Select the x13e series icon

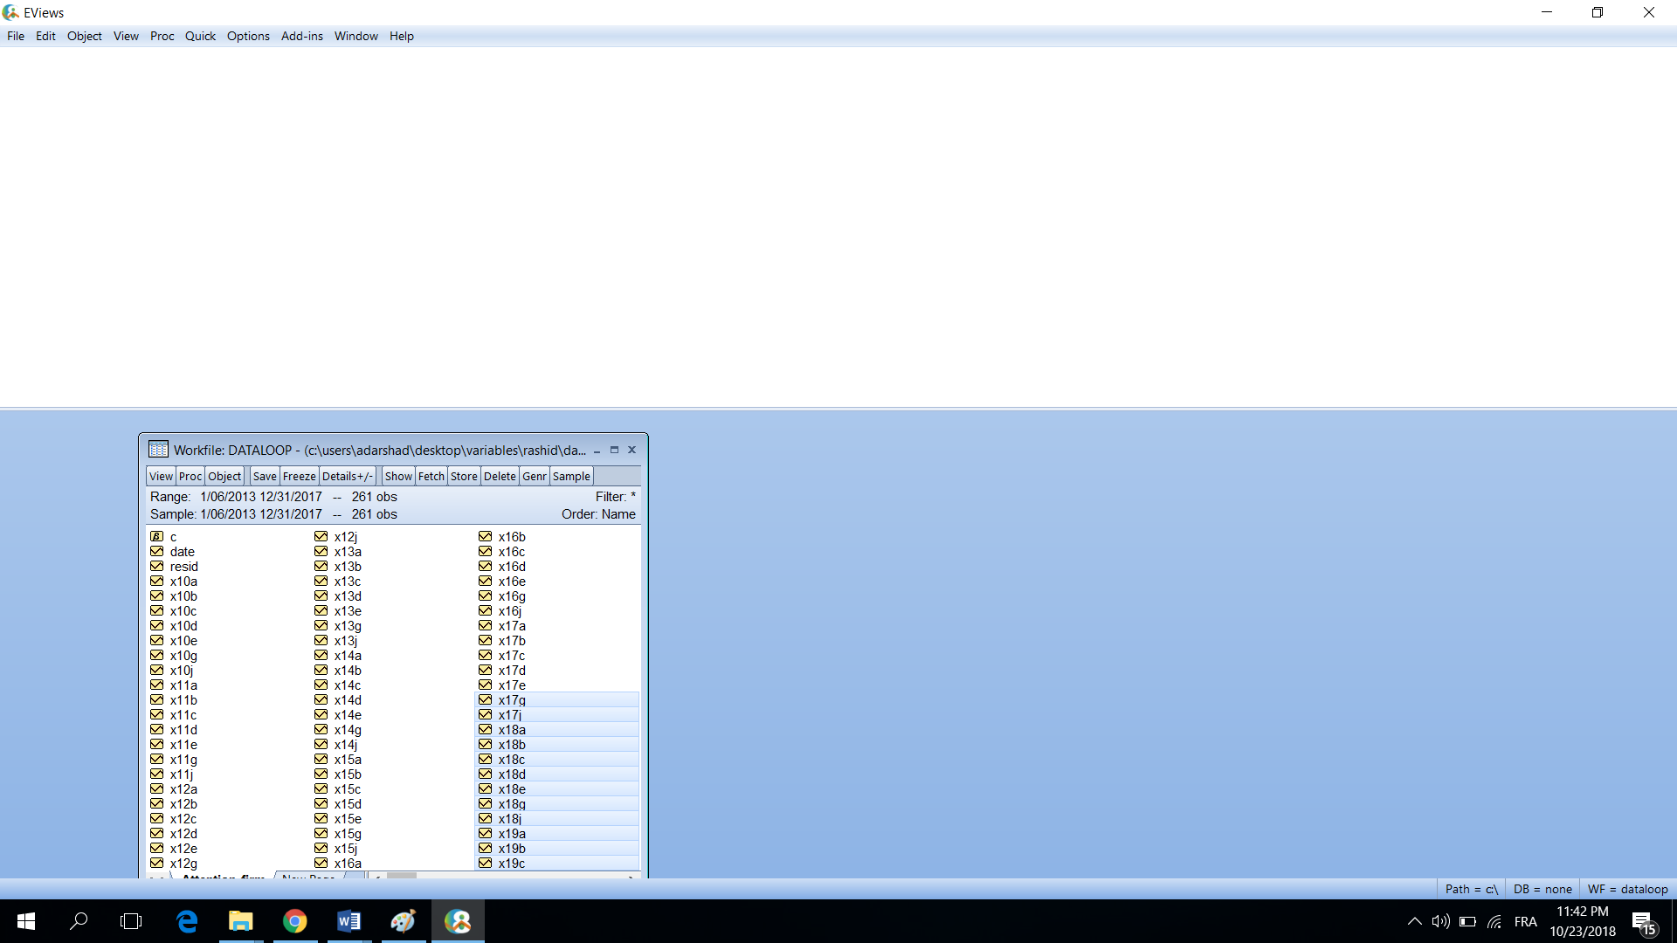[x=321, y=610]
